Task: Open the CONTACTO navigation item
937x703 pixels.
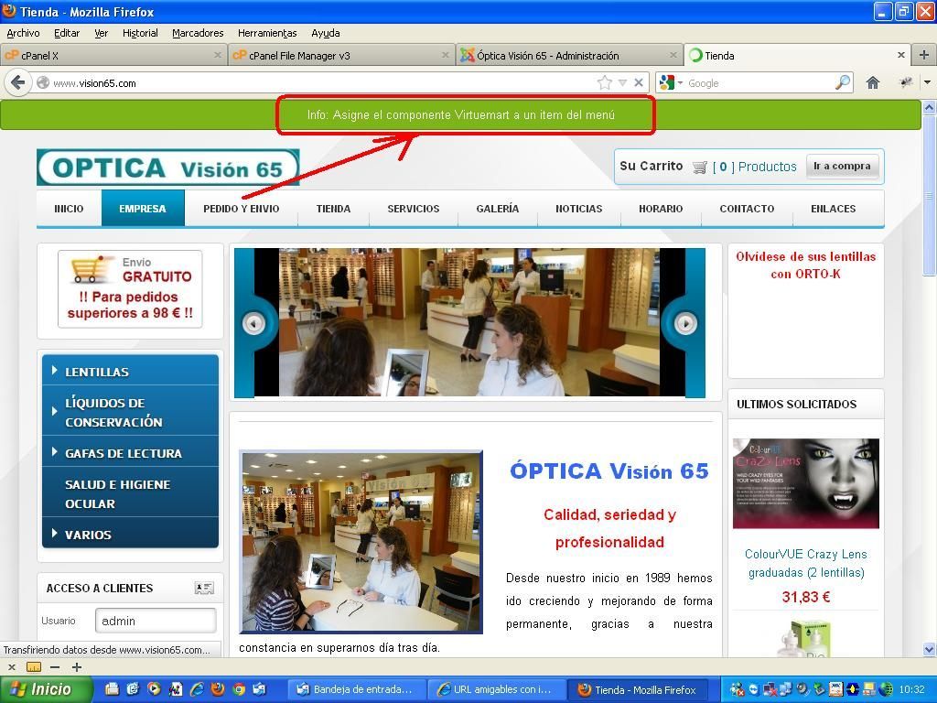Action: click(747, 209)
